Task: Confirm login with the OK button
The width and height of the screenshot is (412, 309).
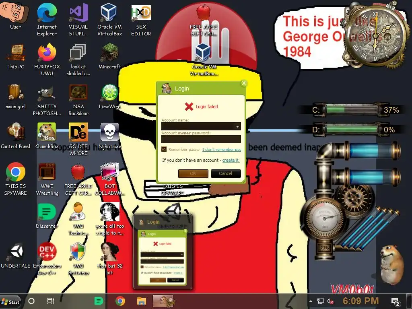Action: coord(193,173)
